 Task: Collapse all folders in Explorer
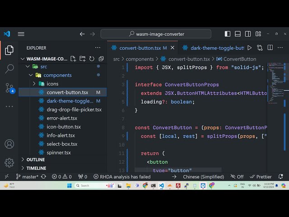point(100,59)
